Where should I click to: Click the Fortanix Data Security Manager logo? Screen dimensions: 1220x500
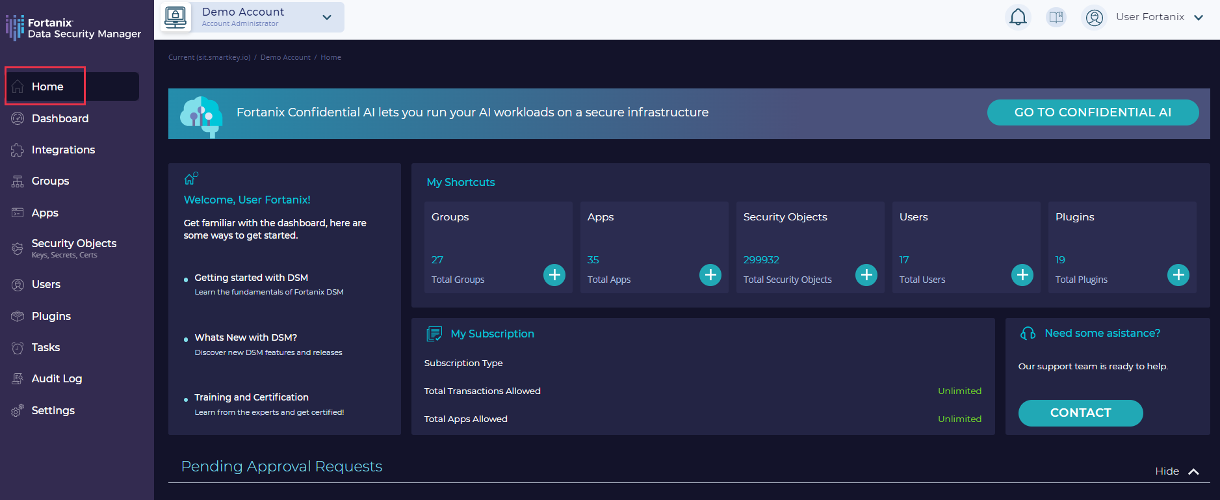click(x=73, y=28)
